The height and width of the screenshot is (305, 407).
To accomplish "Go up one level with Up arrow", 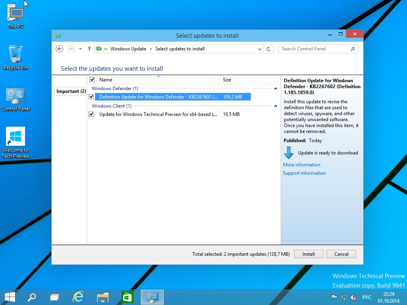I will point(89,49).
